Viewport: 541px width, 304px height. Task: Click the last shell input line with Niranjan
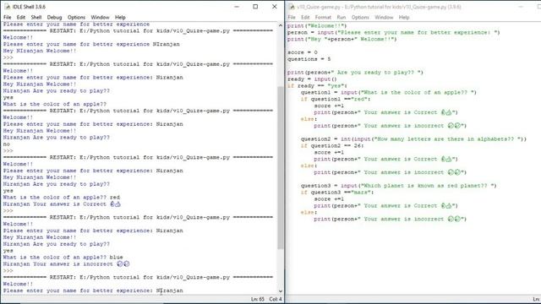click(93, 290)
